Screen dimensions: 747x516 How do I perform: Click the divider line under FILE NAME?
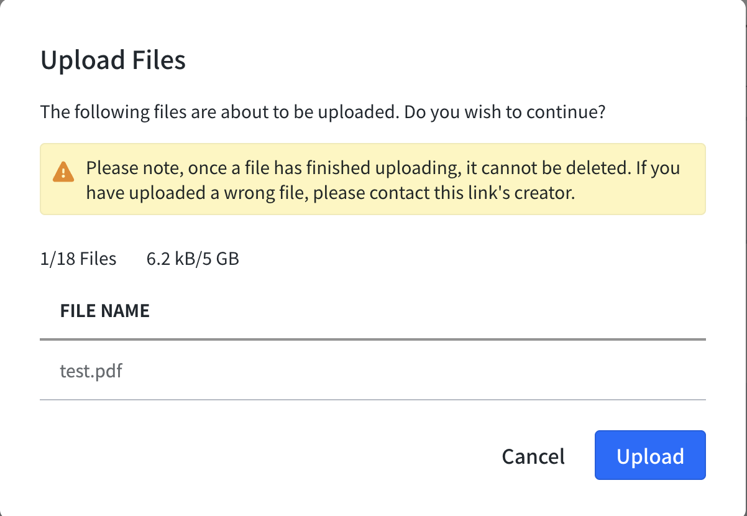click(x=373, y=340)
